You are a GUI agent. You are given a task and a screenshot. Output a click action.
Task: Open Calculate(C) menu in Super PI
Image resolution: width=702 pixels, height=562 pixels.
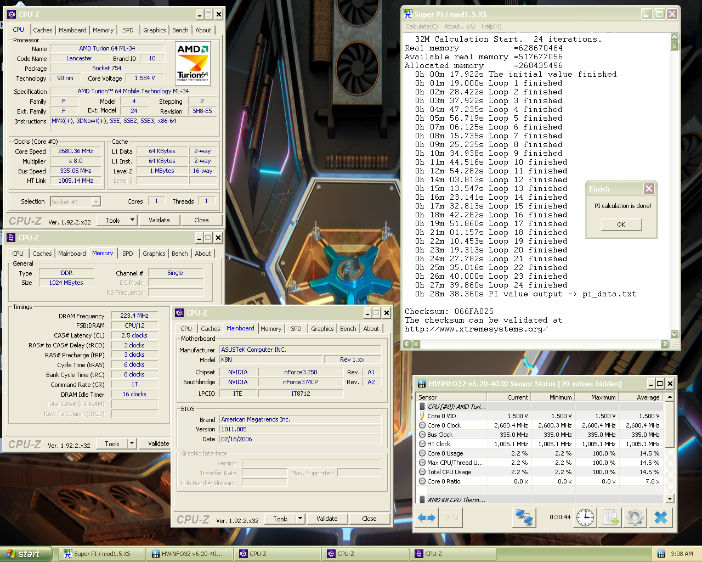click(x=421, y=26)
